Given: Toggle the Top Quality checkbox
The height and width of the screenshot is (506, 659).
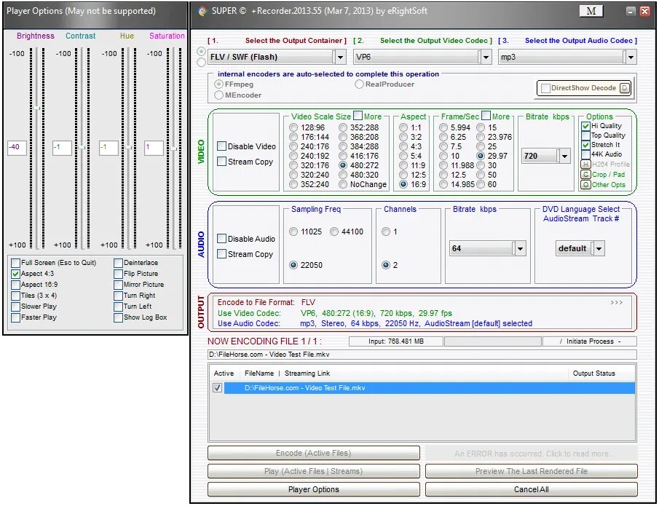Looking at the screenshot, I should (585, 135).
